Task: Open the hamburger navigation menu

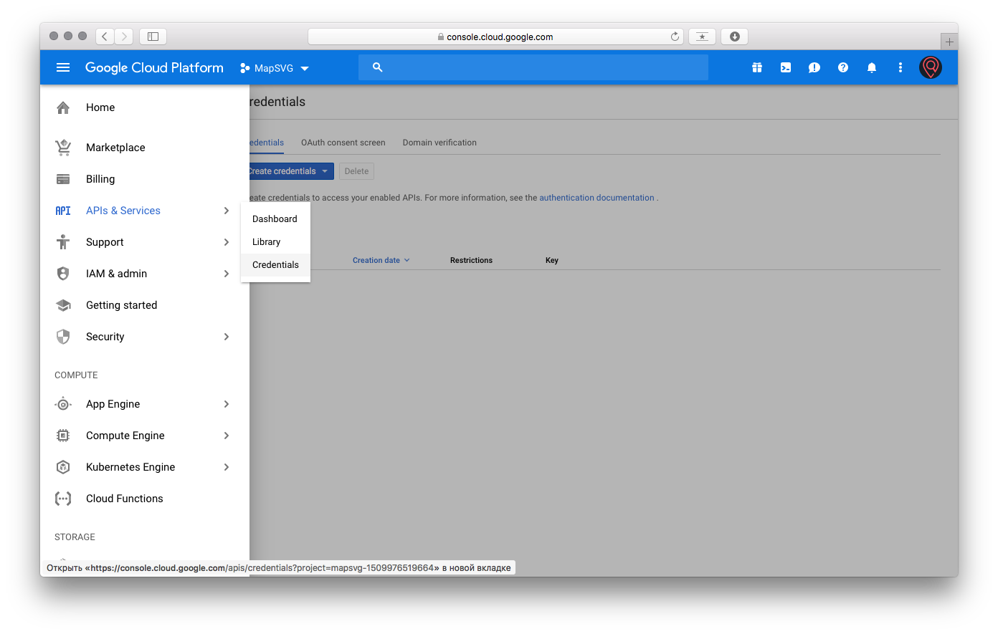Action: [63, 67]
